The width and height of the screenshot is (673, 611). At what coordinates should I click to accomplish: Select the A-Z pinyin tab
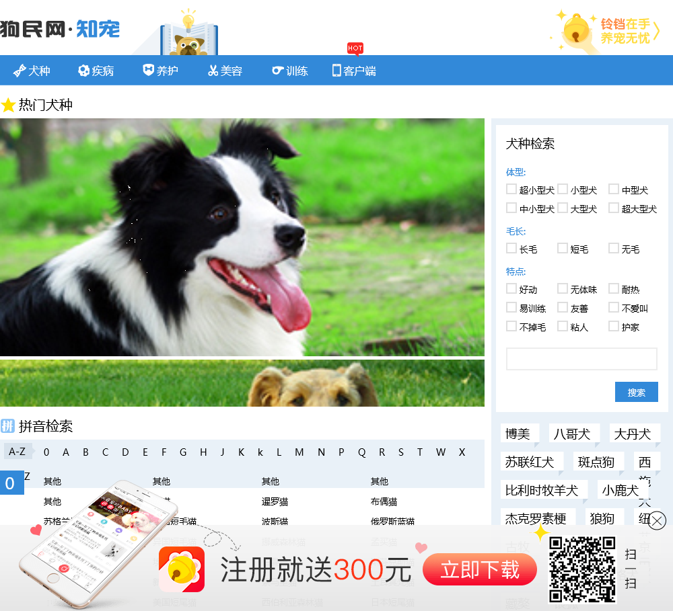(x=17, y=452)
